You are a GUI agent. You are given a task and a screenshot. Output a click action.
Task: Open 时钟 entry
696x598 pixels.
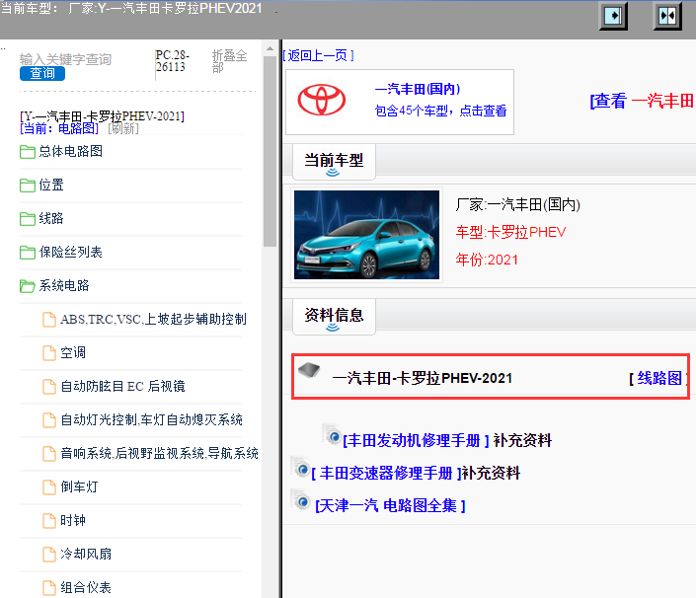(73, 520)
